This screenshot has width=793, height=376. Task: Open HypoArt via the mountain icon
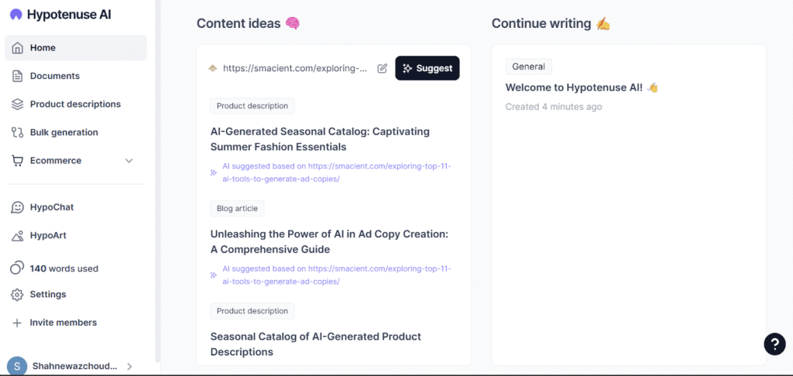(17, 235)
